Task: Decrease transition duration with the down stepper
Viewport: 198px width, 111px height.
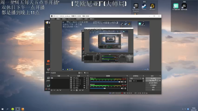Action: tap(143, 81)
